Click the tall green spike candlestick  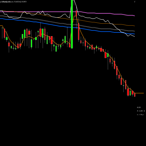72,24
